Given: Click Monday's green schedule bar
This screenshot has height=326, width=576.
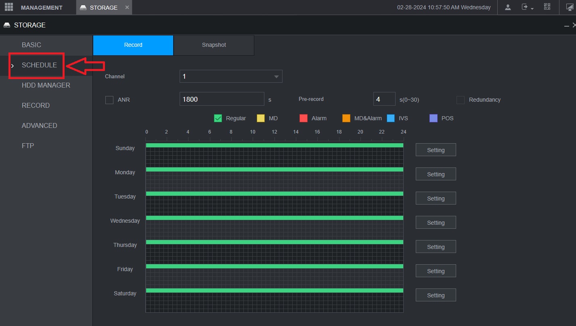Looking at the screenshot, I should click(274, 169).
